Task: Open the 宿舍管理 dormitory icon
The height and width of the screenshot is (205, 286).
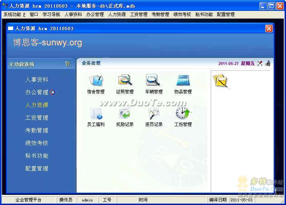Action: pyautogui.click(x=96, y=80)
